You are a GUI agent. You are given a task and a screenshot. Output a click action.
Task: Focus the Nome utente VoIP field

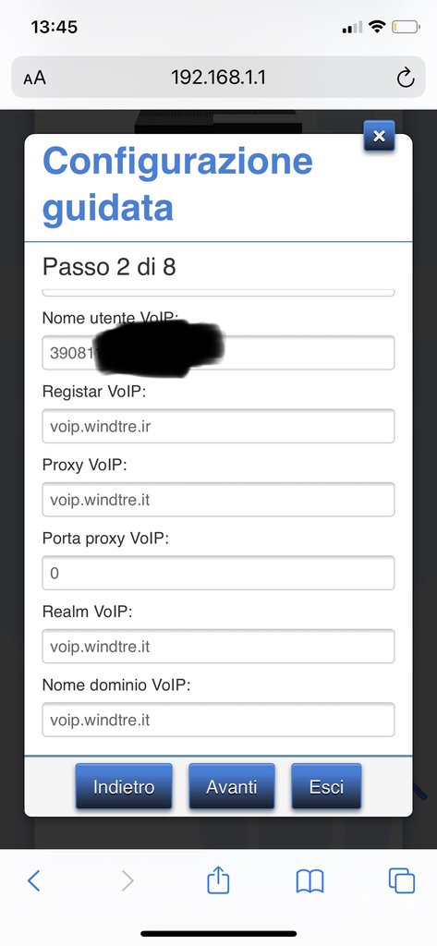point(218,352)
